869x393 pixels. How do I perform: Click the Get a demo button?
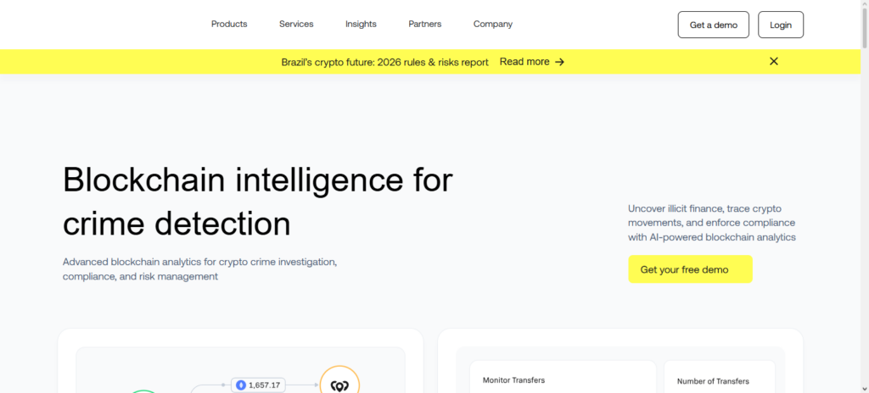[713, 25]
